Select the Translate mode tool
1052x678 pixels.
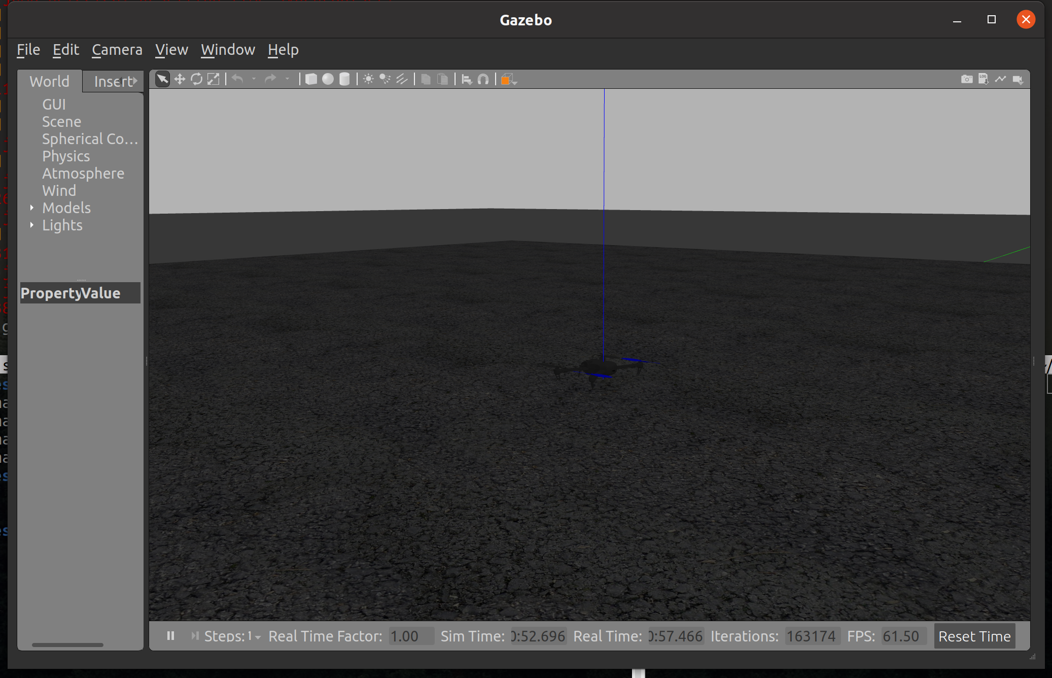(180, 79)
